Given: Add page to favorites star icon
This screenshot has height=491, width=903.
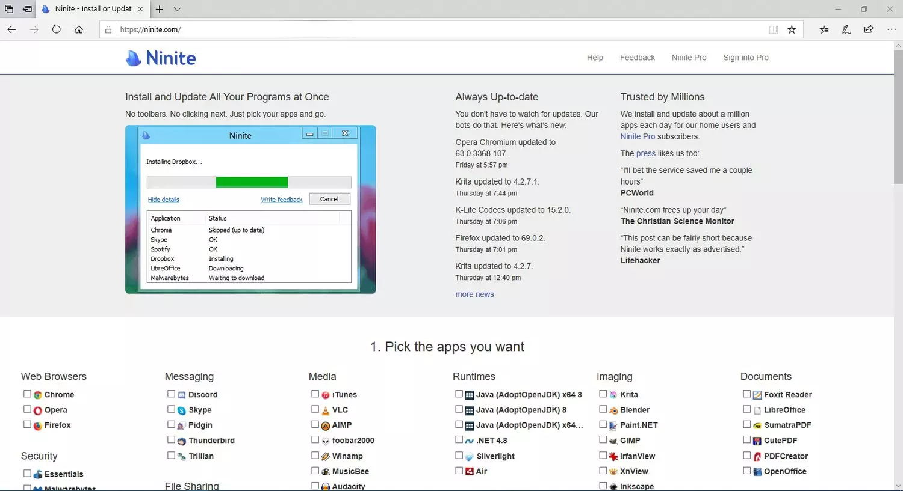Looking at the screenshot, I should tap(792, 29).
